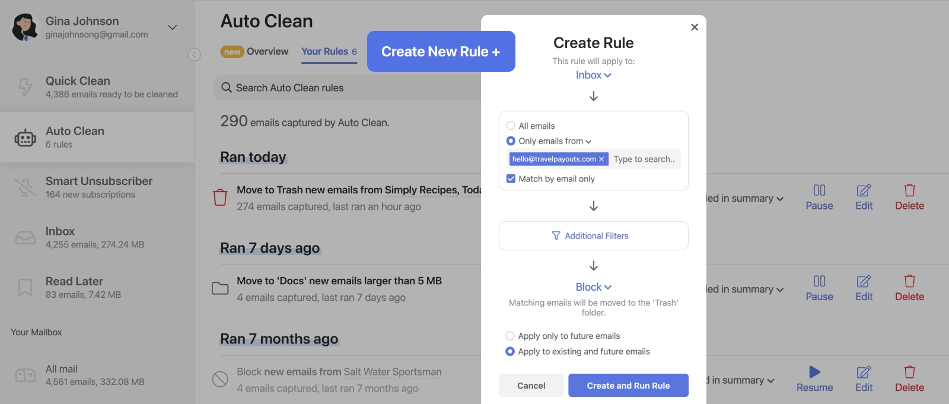
Task: Resume the Salt Water Sportsman block rule
Action: point(814,378)
